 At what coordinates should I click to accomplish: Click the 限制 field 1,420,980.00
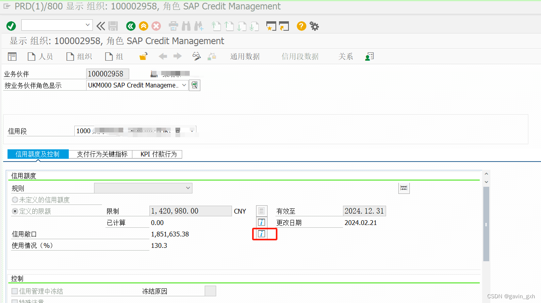[x=191, y=211]
